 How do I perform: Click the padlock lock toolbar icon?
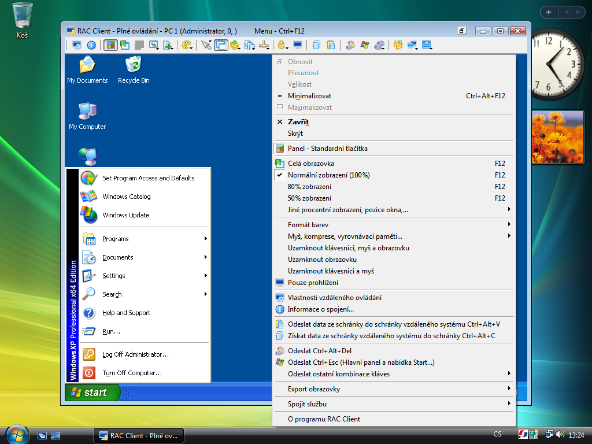[x=282, y=45]
